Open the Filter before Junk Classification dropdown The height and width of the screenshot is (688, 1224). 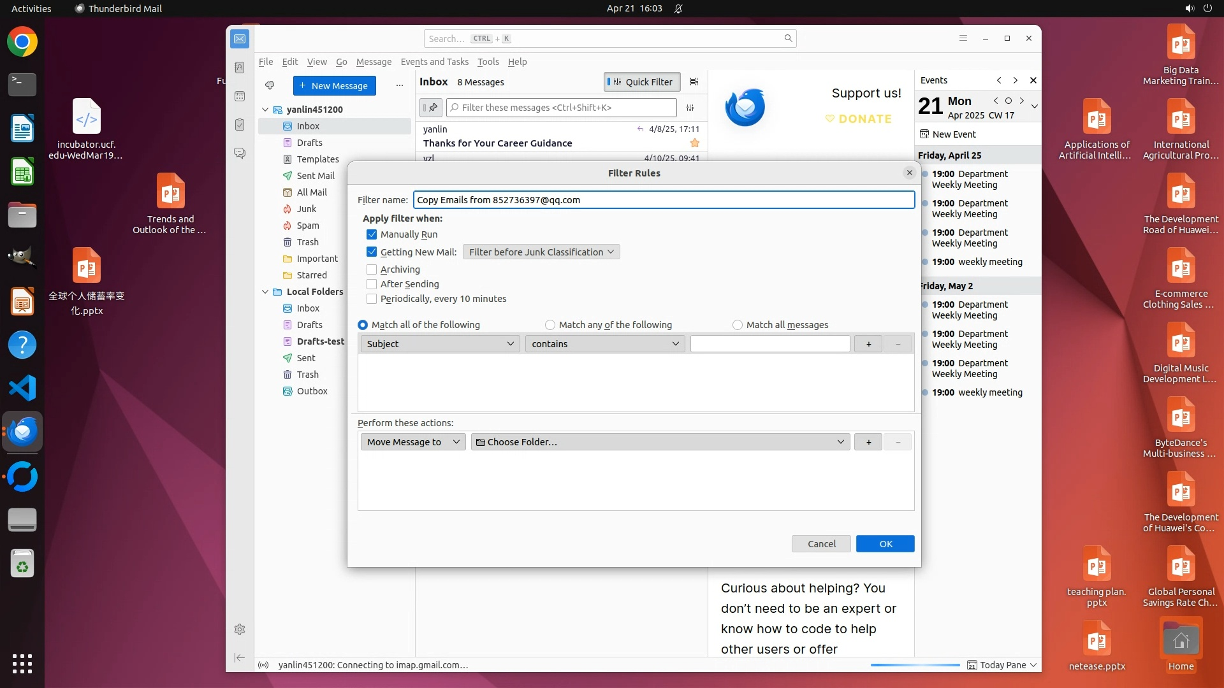(541, 252)
